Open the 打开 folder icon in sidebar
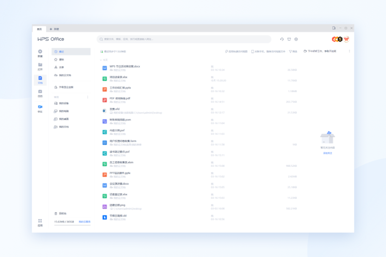The width and height of the screenshot is (386, 257). tap(40, 65)
